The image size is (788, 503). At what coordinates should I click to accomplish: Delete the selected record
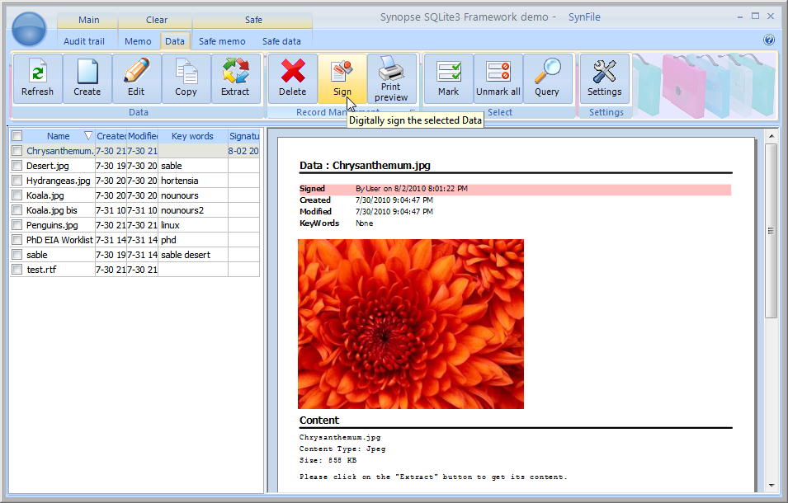(292, 78)
